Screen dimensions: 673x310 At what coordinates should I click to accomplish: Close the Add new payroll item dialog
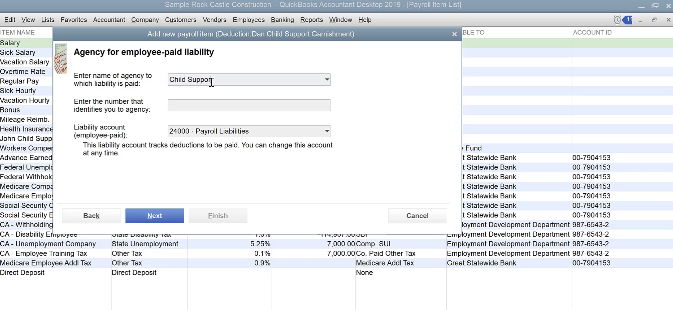coord(454,34)
